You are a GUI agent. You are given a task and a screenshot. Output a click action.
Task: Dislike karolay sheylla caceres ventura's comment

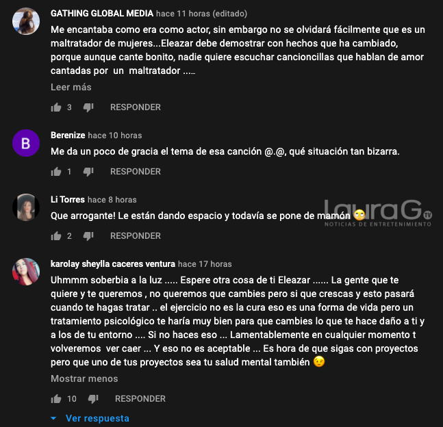(93, 399)
